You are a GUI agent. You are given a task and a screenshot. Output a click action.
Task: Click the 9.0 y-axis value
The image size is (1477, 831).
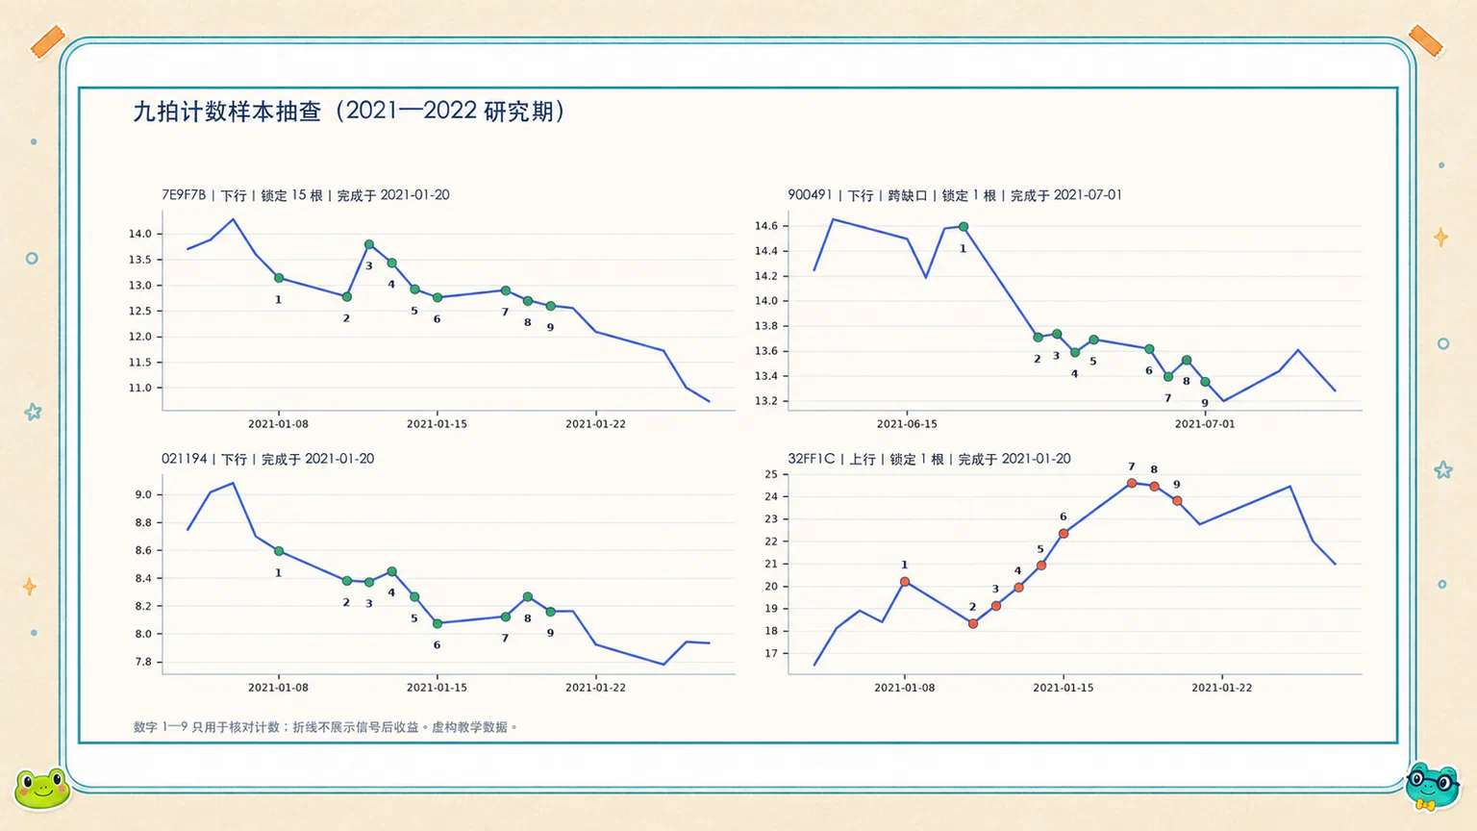(143, 494)
